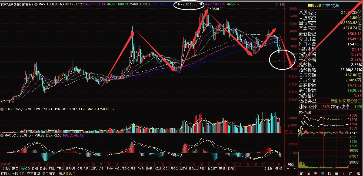Click the plus zoom-in button

[x=288, y=169]
